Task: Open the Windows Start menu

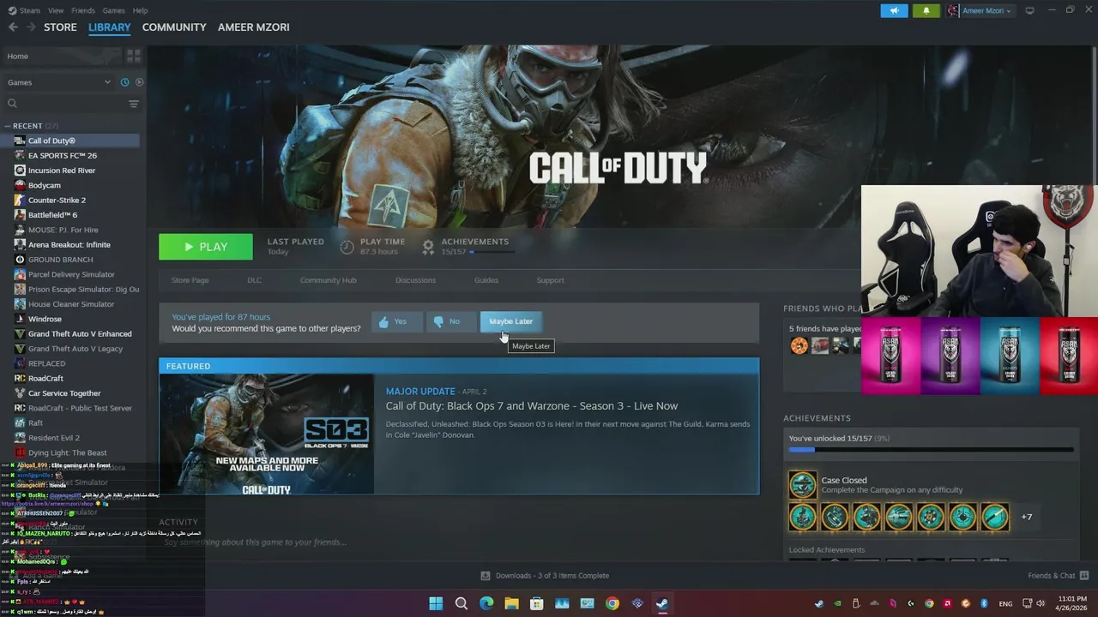Action: [x=436, y=603]
